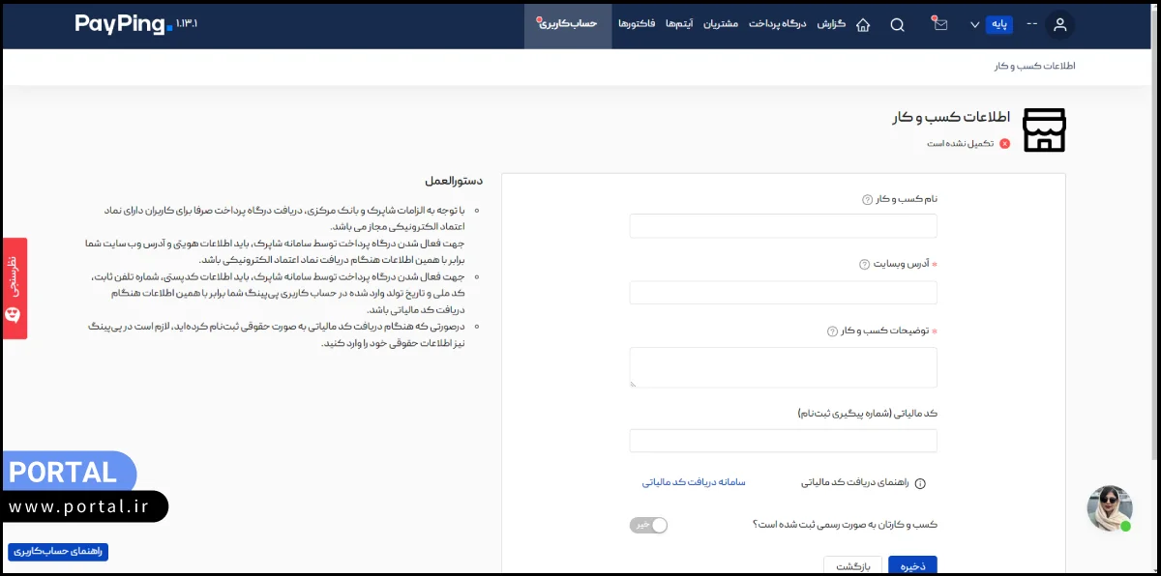Toggle the خیر switch for official business registration
Image resolution: width=1161 pixels, height=576 pixels.
tap(648, 525)
